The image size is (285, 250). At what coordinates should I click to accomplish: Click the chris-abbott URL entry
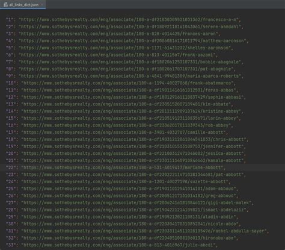[x=133, y=139]
